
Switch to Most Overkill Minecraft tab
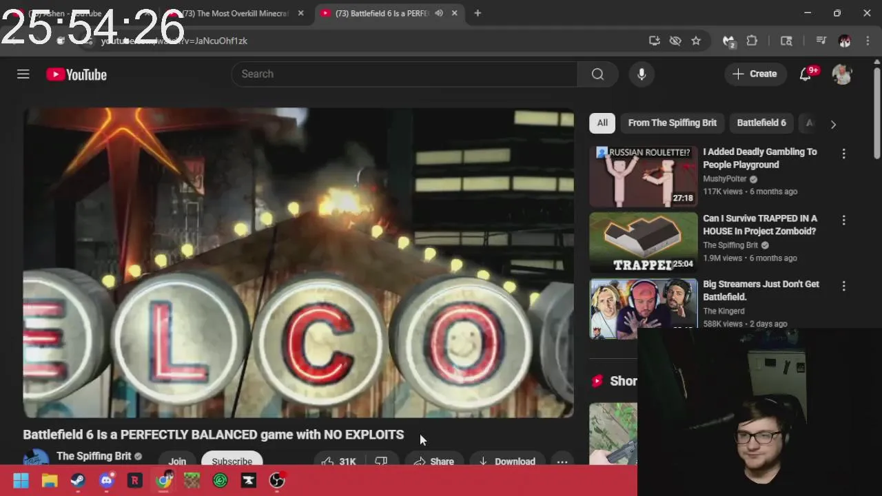234,13
